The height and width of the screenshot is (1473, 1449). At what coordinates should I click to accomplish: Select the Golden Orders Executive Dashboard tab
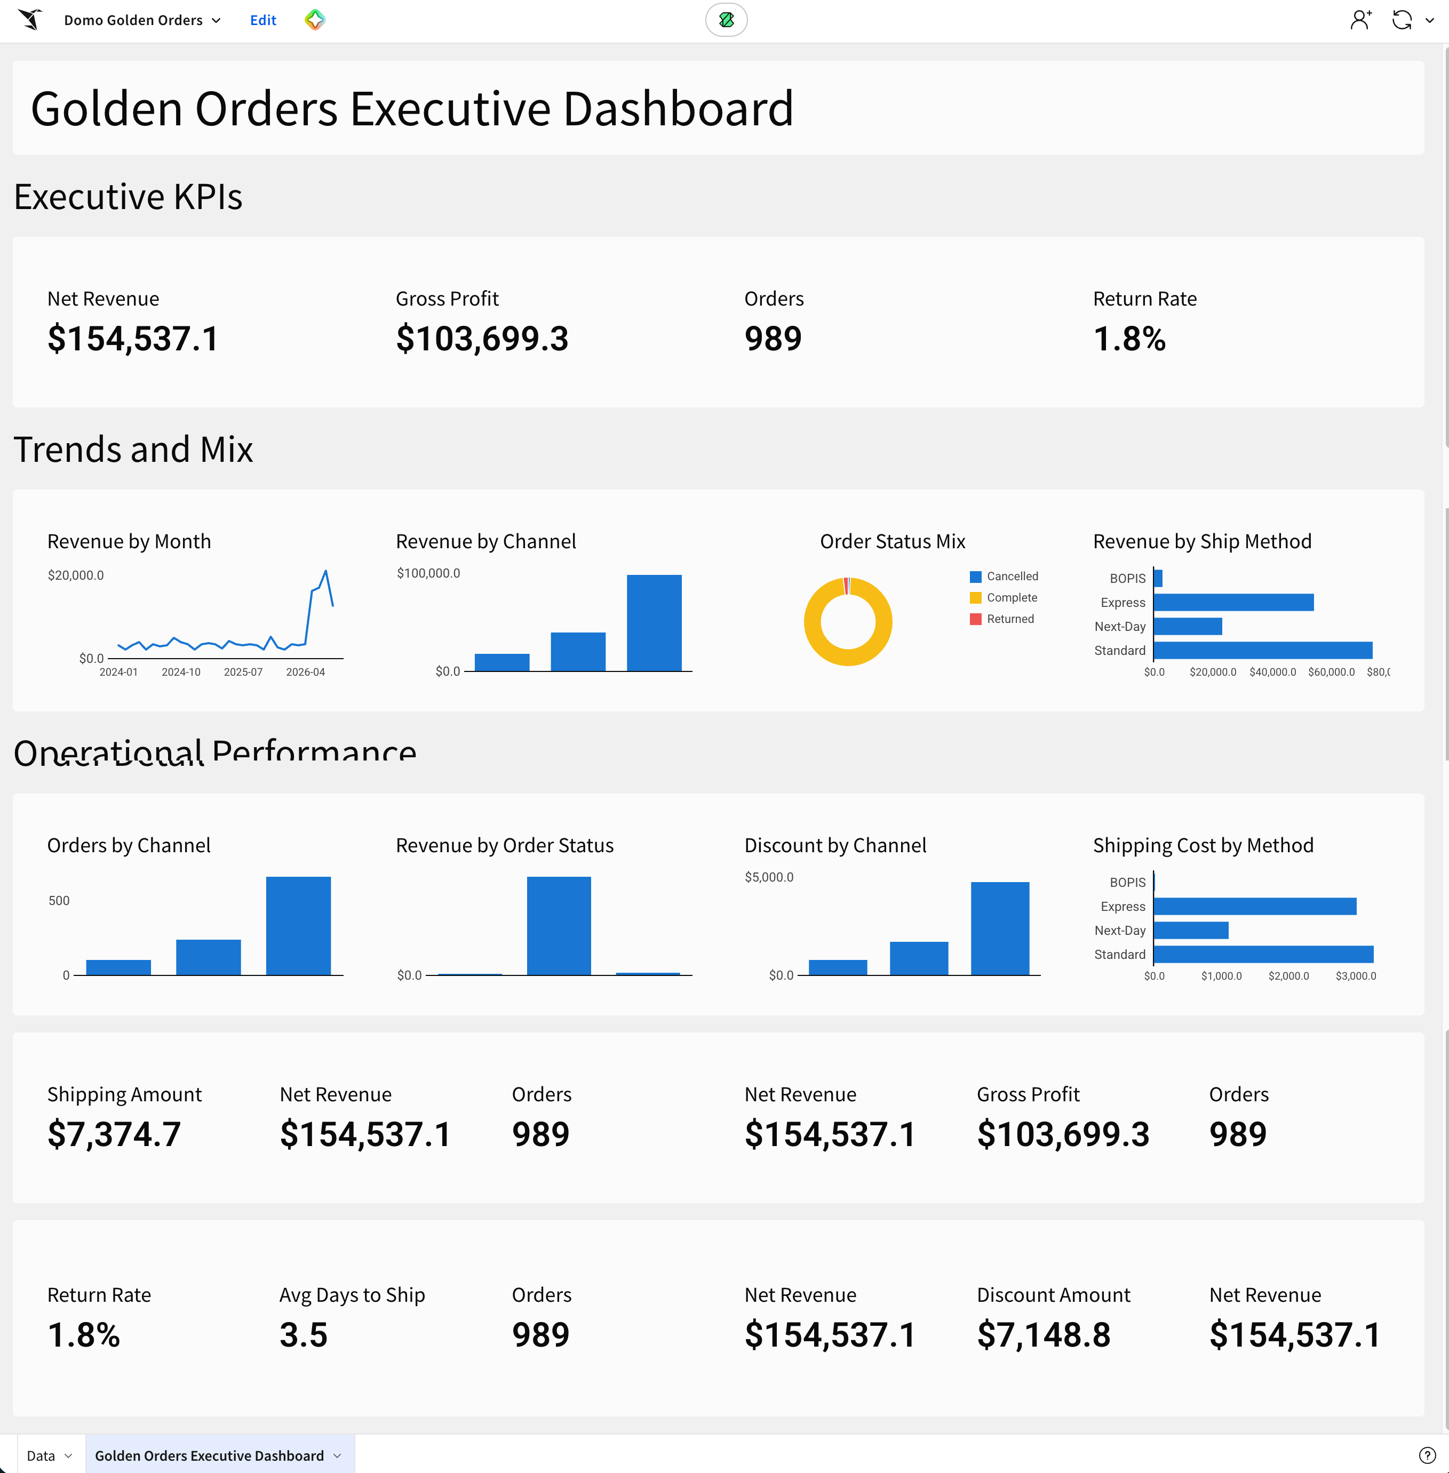(x=209, y=1455)
